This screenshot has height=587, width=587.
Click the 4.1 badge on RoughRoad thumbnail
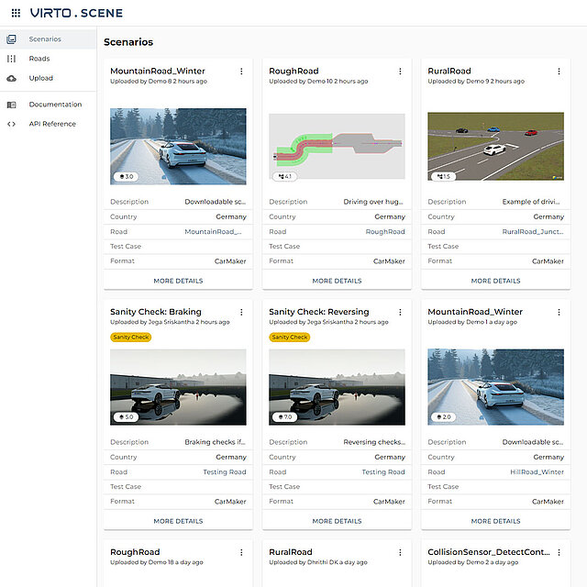coord(284,175)
